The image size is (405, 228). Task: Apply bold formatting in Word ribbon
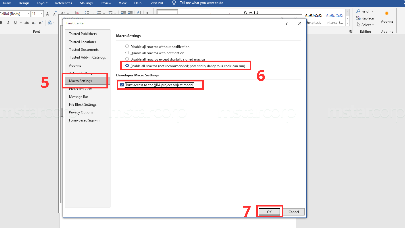2,23
